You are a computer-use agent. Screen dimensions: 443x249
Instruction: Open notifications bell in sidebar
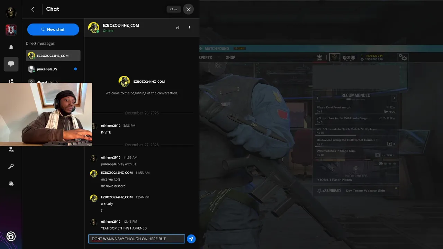click(x=11, y=47)
